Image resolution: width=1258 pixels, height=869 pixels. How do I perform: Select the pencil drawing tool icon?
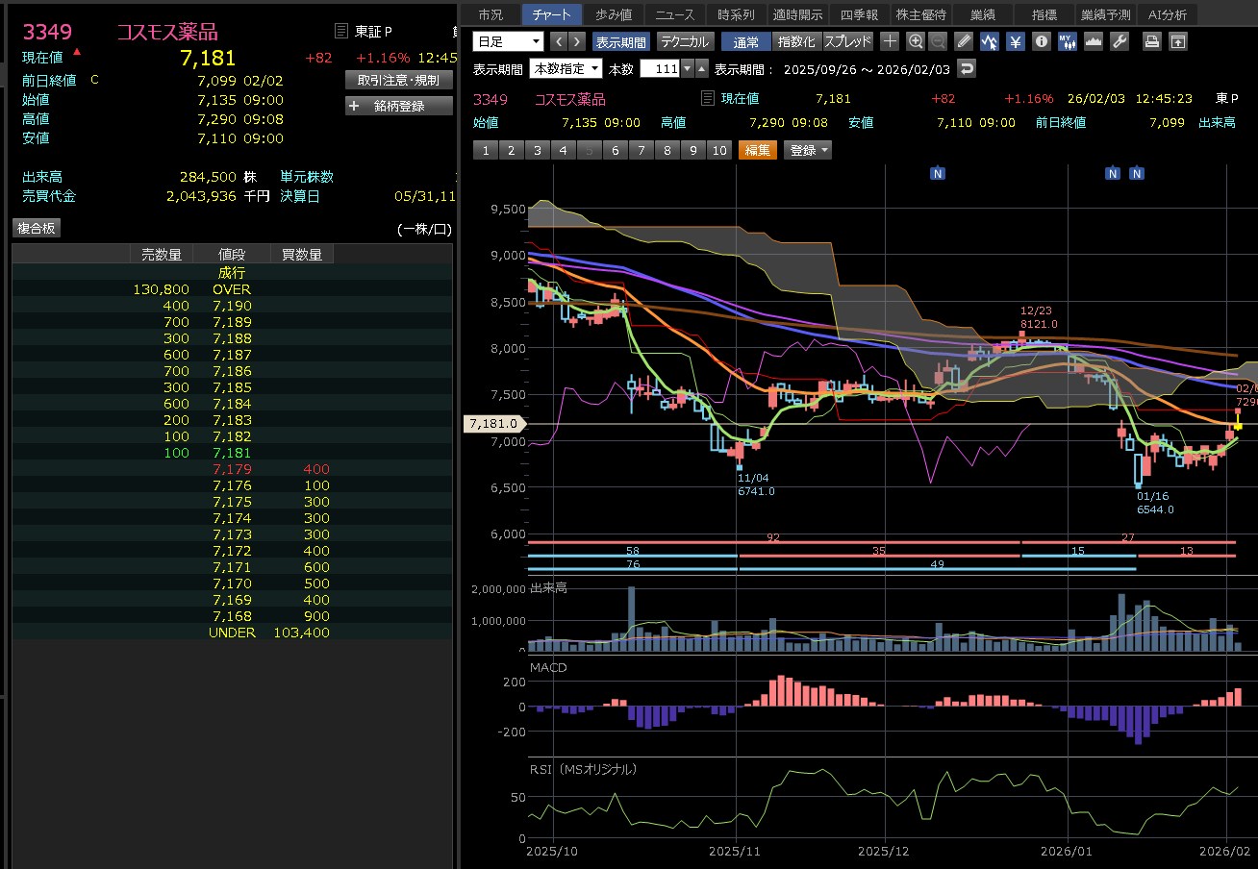click(x=965, y=41)
